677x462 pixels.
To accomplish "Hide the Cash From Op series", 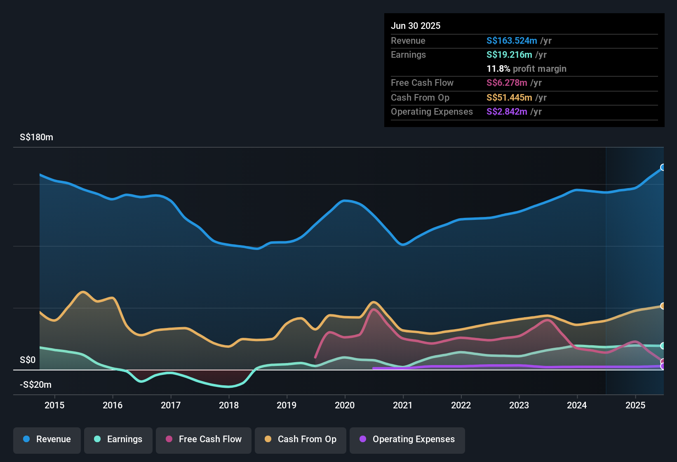I will [x=301, y=439].
